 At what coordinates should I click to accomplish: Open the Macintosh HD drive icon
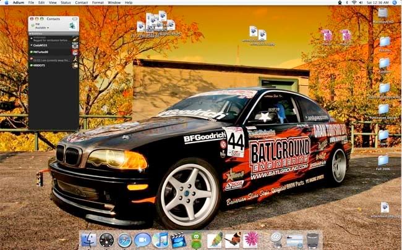[x=383, y=14]
